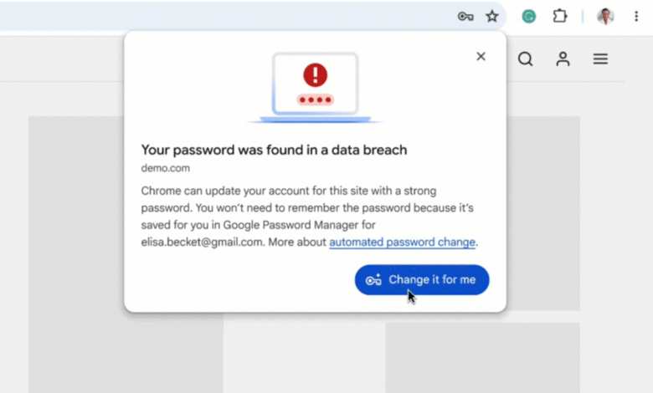Click the password key icon in address bar
653x393 pixels.
point(466,16)
